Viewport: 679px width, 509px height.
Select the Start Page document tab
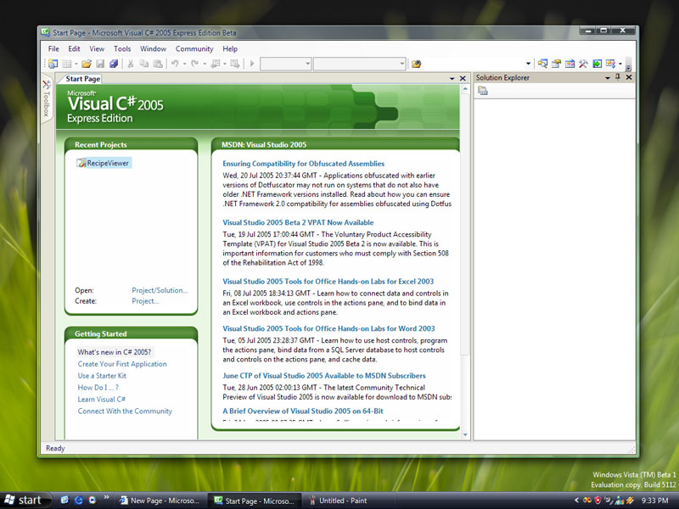[82, 79]
